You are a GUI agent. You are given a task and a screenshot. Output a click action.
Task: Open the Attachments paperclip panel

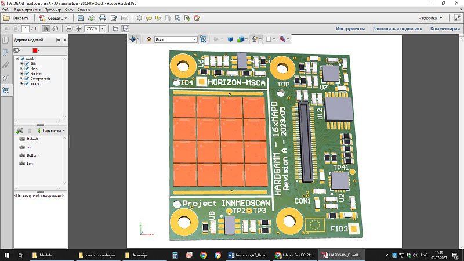tap(5, 65)
